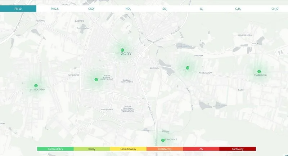The width and height of the screenshot is (288, 156).
Task: Open the Baranowice sensor marker
Action: 163,140
